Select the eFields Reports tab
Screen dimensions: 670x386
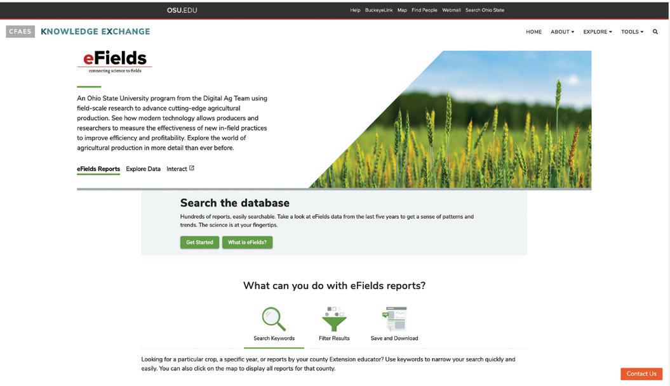98,169
